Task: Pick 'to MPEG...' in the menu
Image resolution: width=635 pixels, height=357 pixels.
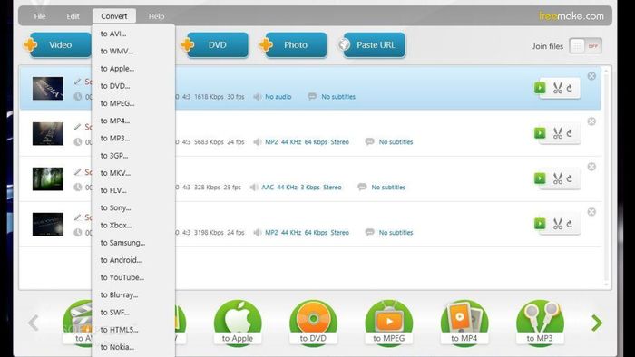Action: click(133, 103)
